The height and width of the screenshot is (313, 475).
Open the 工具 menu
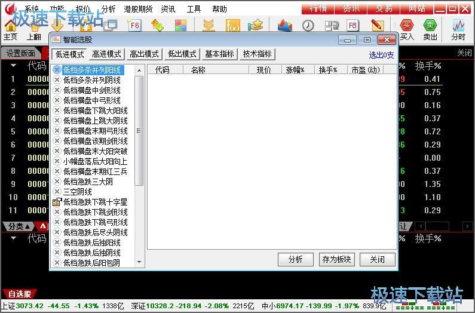[194, 9]
